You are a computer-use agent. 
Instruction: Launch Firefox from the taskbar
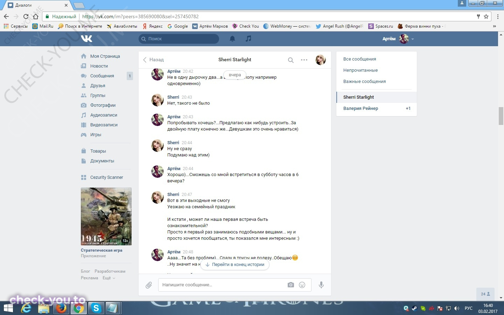61,308
